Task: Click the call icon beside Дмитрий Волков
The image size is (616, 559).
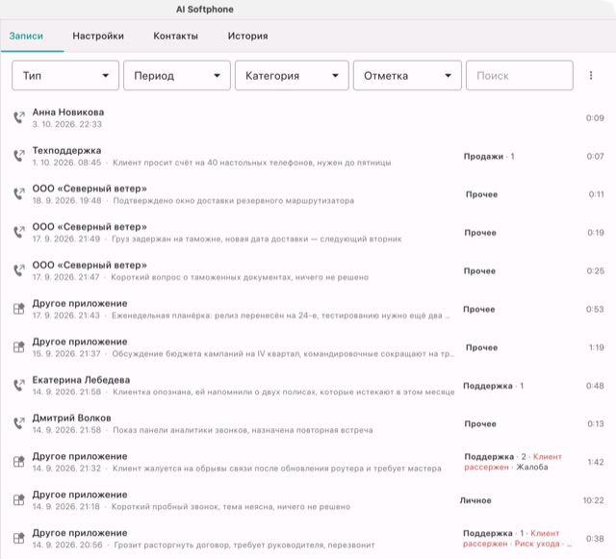Action: tap(19, 423)
